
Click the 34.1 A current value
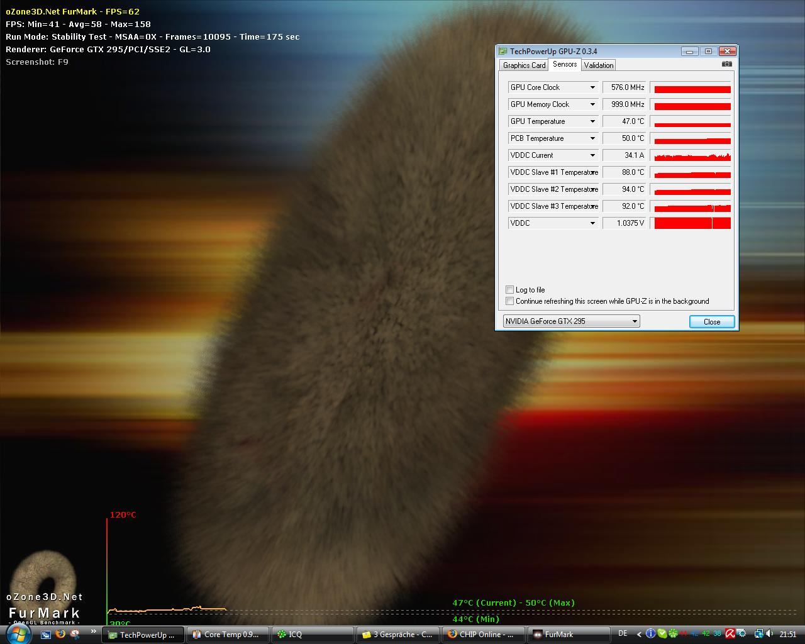click(x=625, y=155)
